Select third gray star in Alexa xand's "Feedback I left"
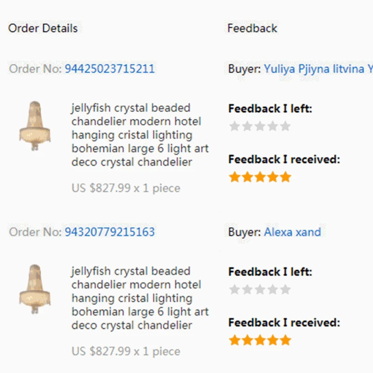This screenshot has height=373, width=373. (x=260, y=290)
